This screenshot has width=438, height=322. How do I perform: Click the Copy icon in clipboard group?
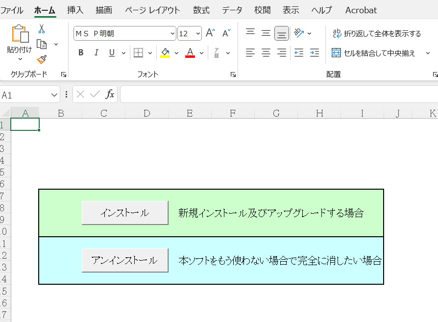[42, 45]
